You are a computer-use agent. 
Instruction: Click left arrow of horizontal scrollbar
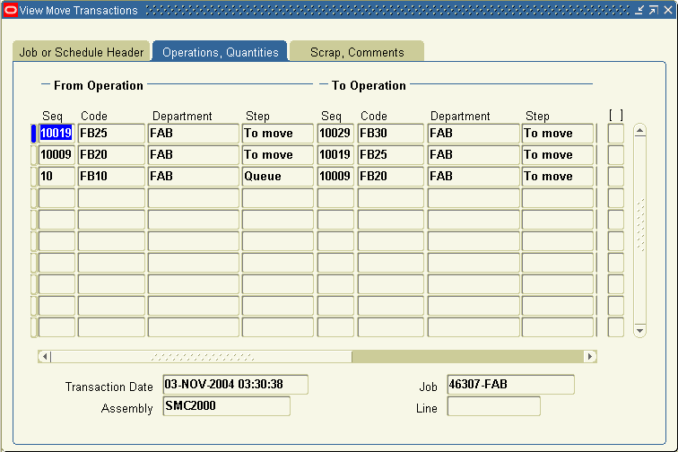pyautogui.click(x=45, y=356)
